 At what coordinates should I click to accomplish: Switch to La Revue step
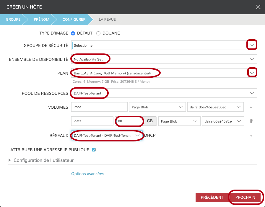[107, 19]
